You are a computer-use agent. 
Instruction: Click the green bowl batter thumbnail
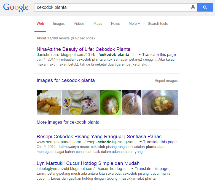tap(110, 102)
